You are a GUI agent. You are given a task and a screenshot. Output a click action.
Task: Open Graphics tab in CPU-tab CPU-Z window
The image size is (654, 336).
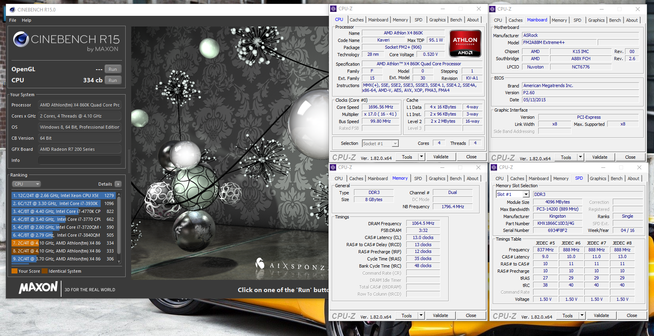pos(437,20)
